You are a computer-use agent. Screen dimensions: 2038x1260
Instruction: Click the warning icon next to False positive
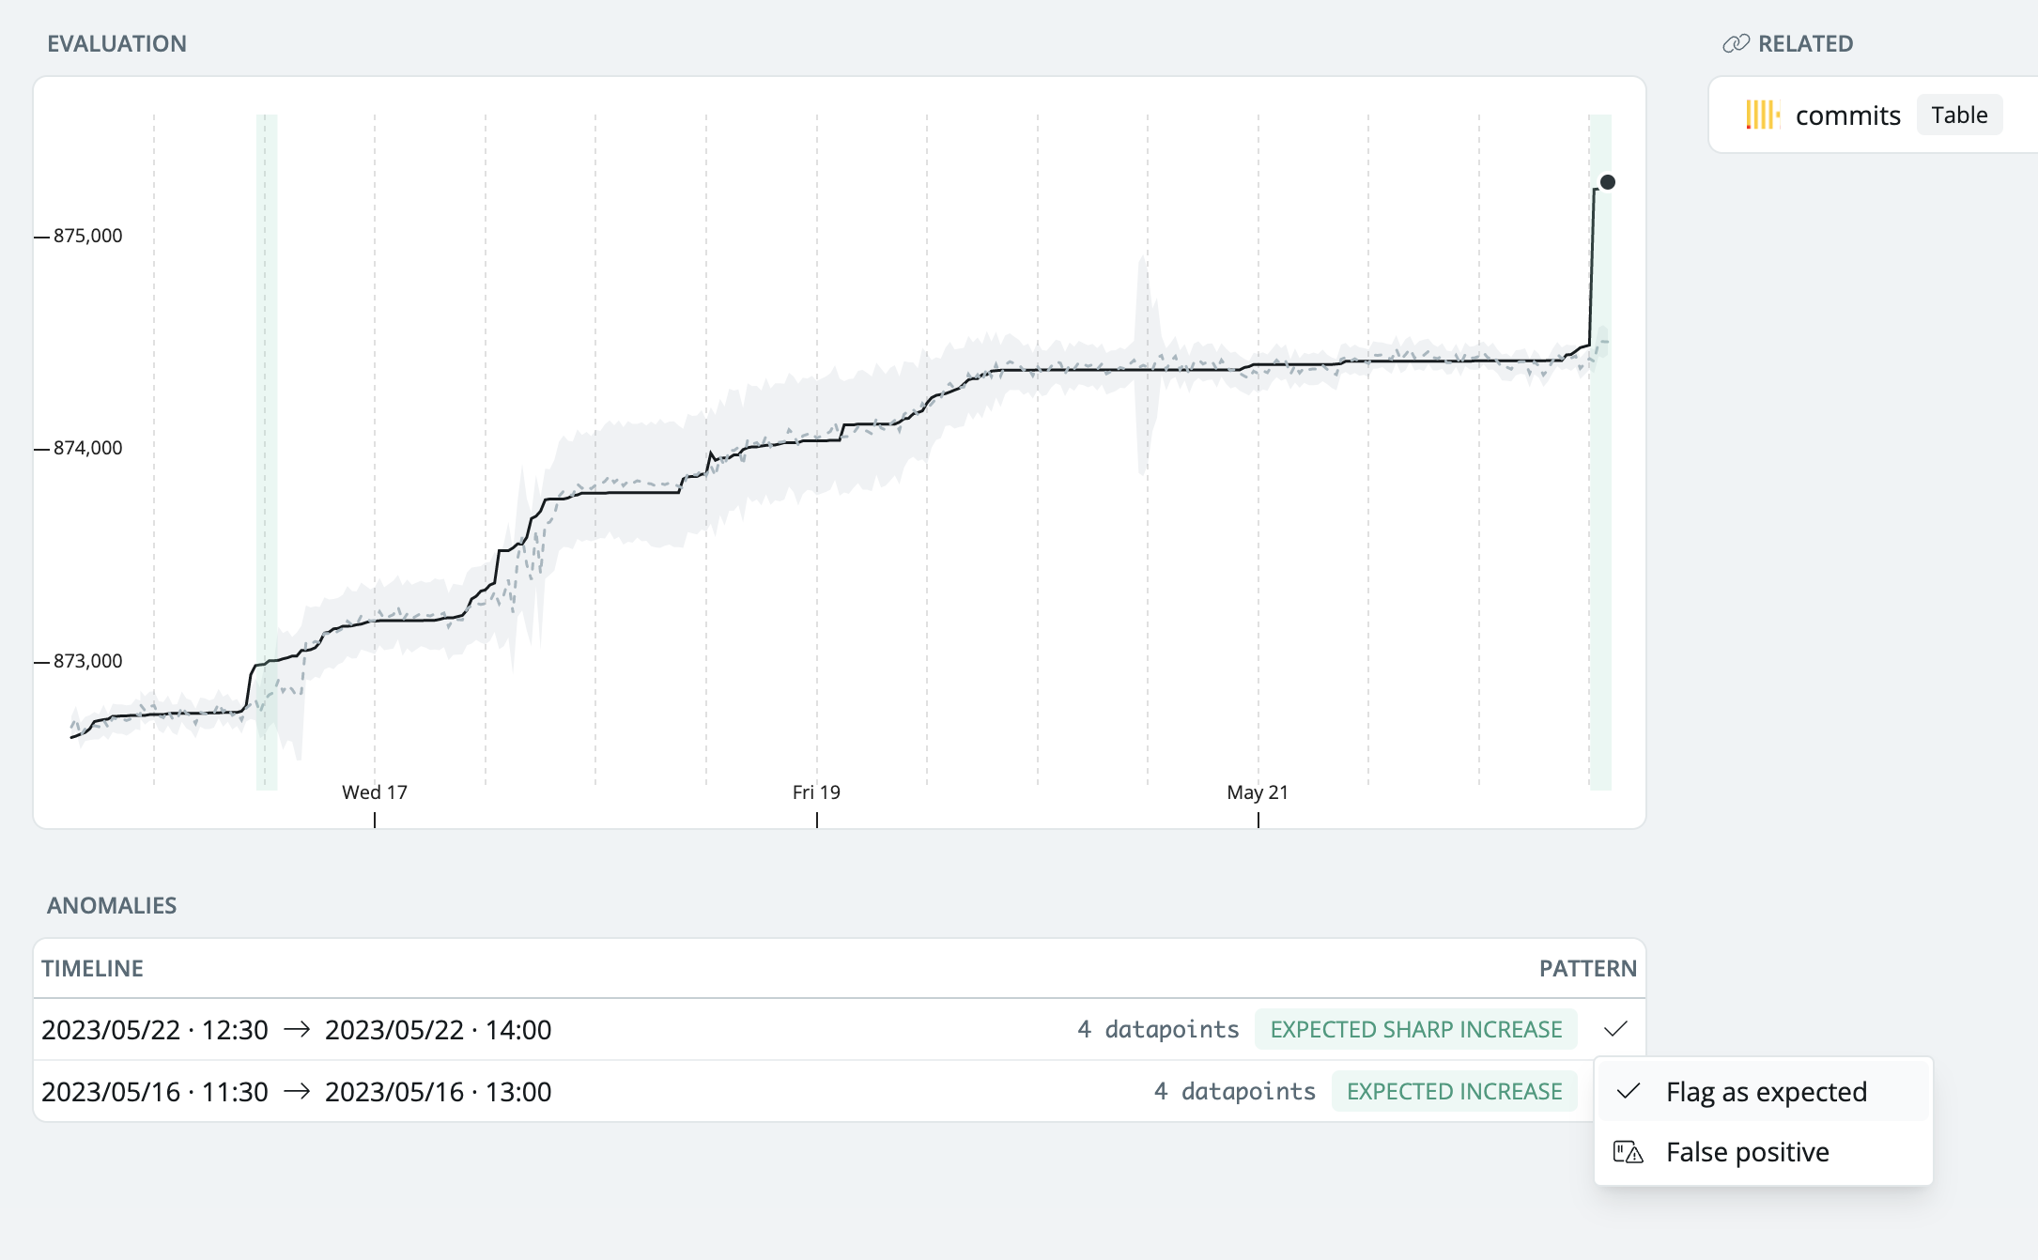pyautogui.click(x=1629, y=1152)
